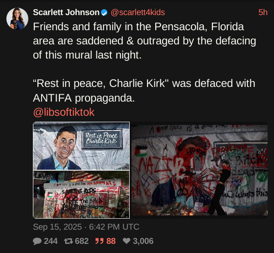Open the @libsoftiktok mention link

click(64, 112)
